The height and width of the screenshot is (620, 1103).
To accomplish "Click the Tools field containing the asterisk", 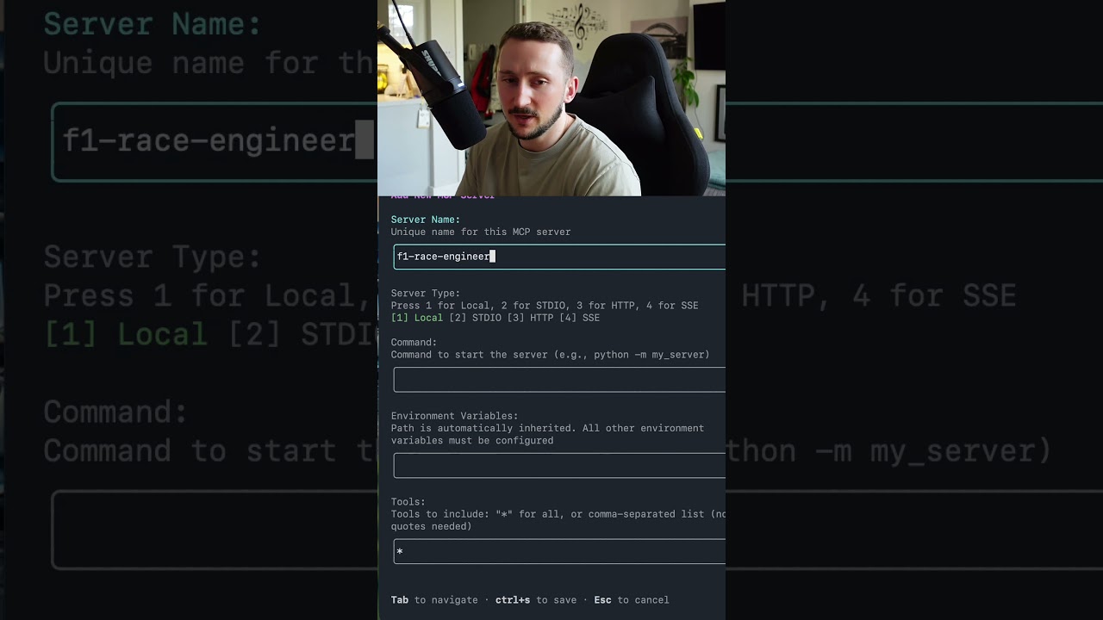I will pyautogui.click(x=558, y=552).
